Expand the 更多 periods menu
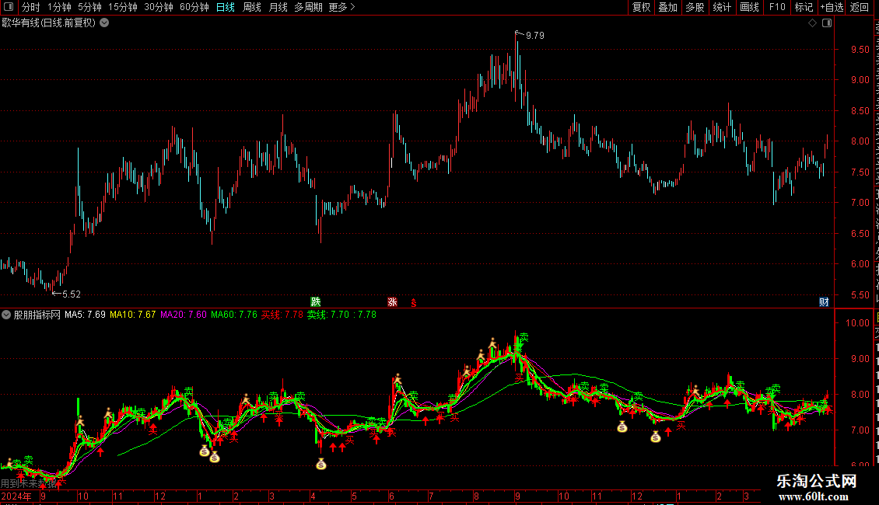Image resolution: width=879 pixels, height=505 pixels. click(341, 7)
